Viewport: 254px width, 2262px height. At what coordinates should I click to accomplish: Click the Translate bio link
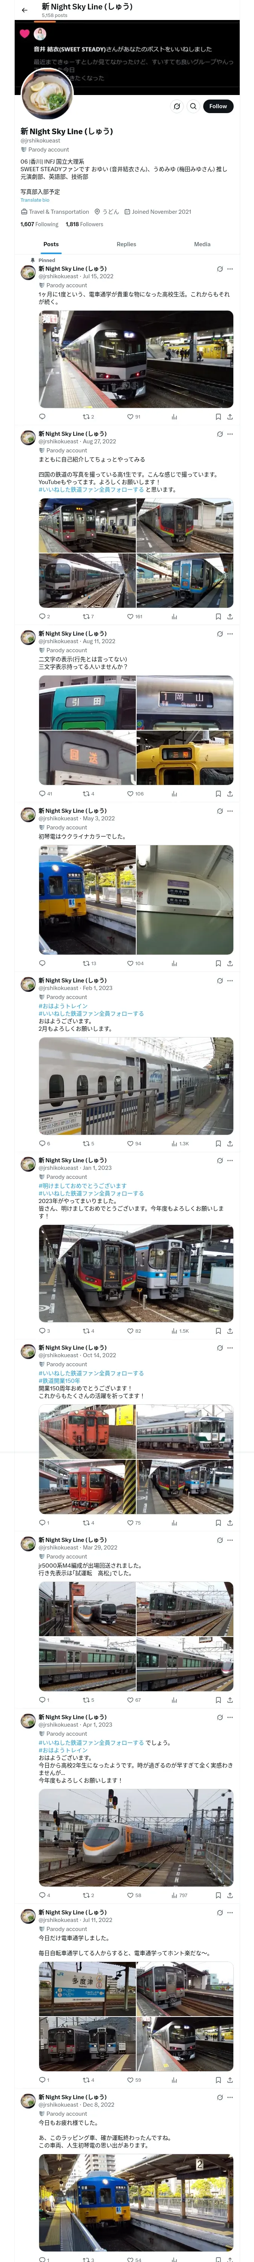click(x=35, y=200)
